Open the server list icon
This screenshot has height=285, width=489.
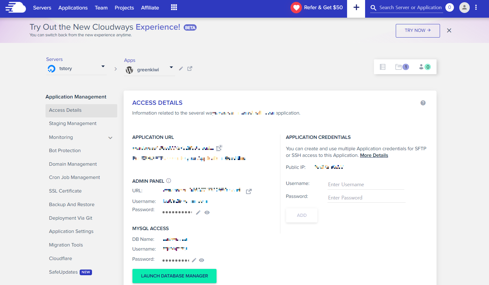382,67
